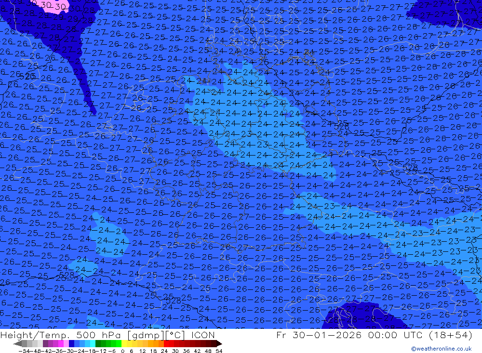Click the yellow legend swatch at 0
482x353 pixels.
click(124, 343)
